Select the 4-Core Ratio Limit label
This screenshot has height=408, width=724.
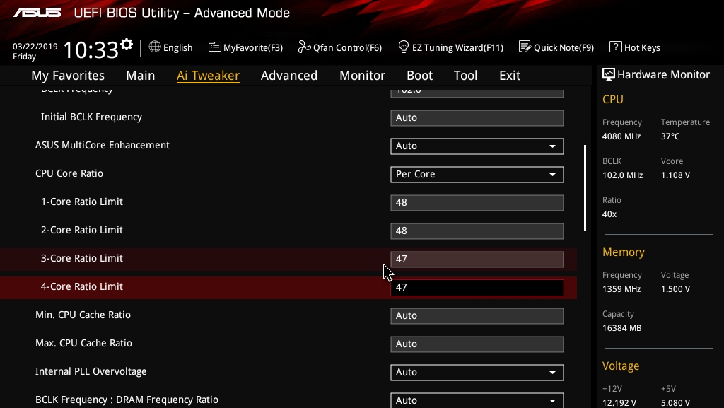(82, 286)
